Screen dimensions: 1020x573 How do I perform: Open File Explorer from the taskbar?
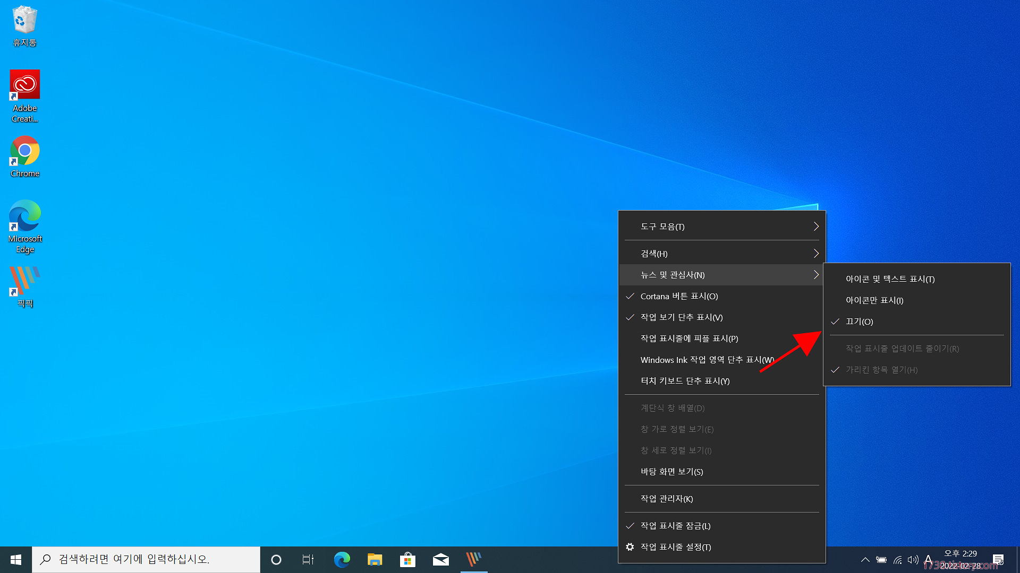pyautogui.click(x=375, y=559)
